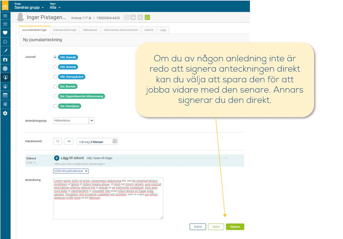Image resolution: width=343 pixels, height=239 pixels.
Task: Remove the b230 Hörselfunktioner tag
Action: [x=86, y=171]
